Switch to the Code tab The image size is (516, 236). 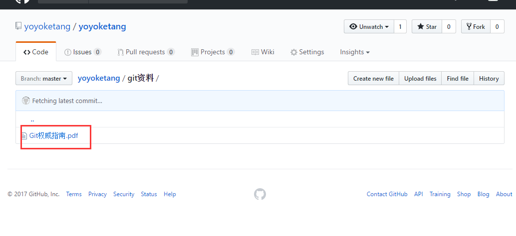36,52
